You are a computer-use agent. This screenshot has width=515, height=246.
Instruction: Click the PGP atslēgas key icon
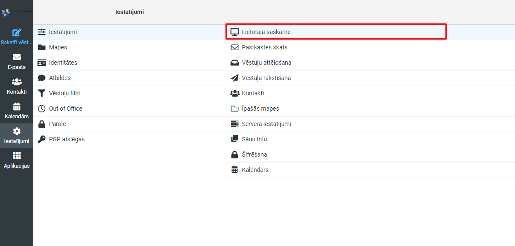pyautogui.click(x=41, y=139)
